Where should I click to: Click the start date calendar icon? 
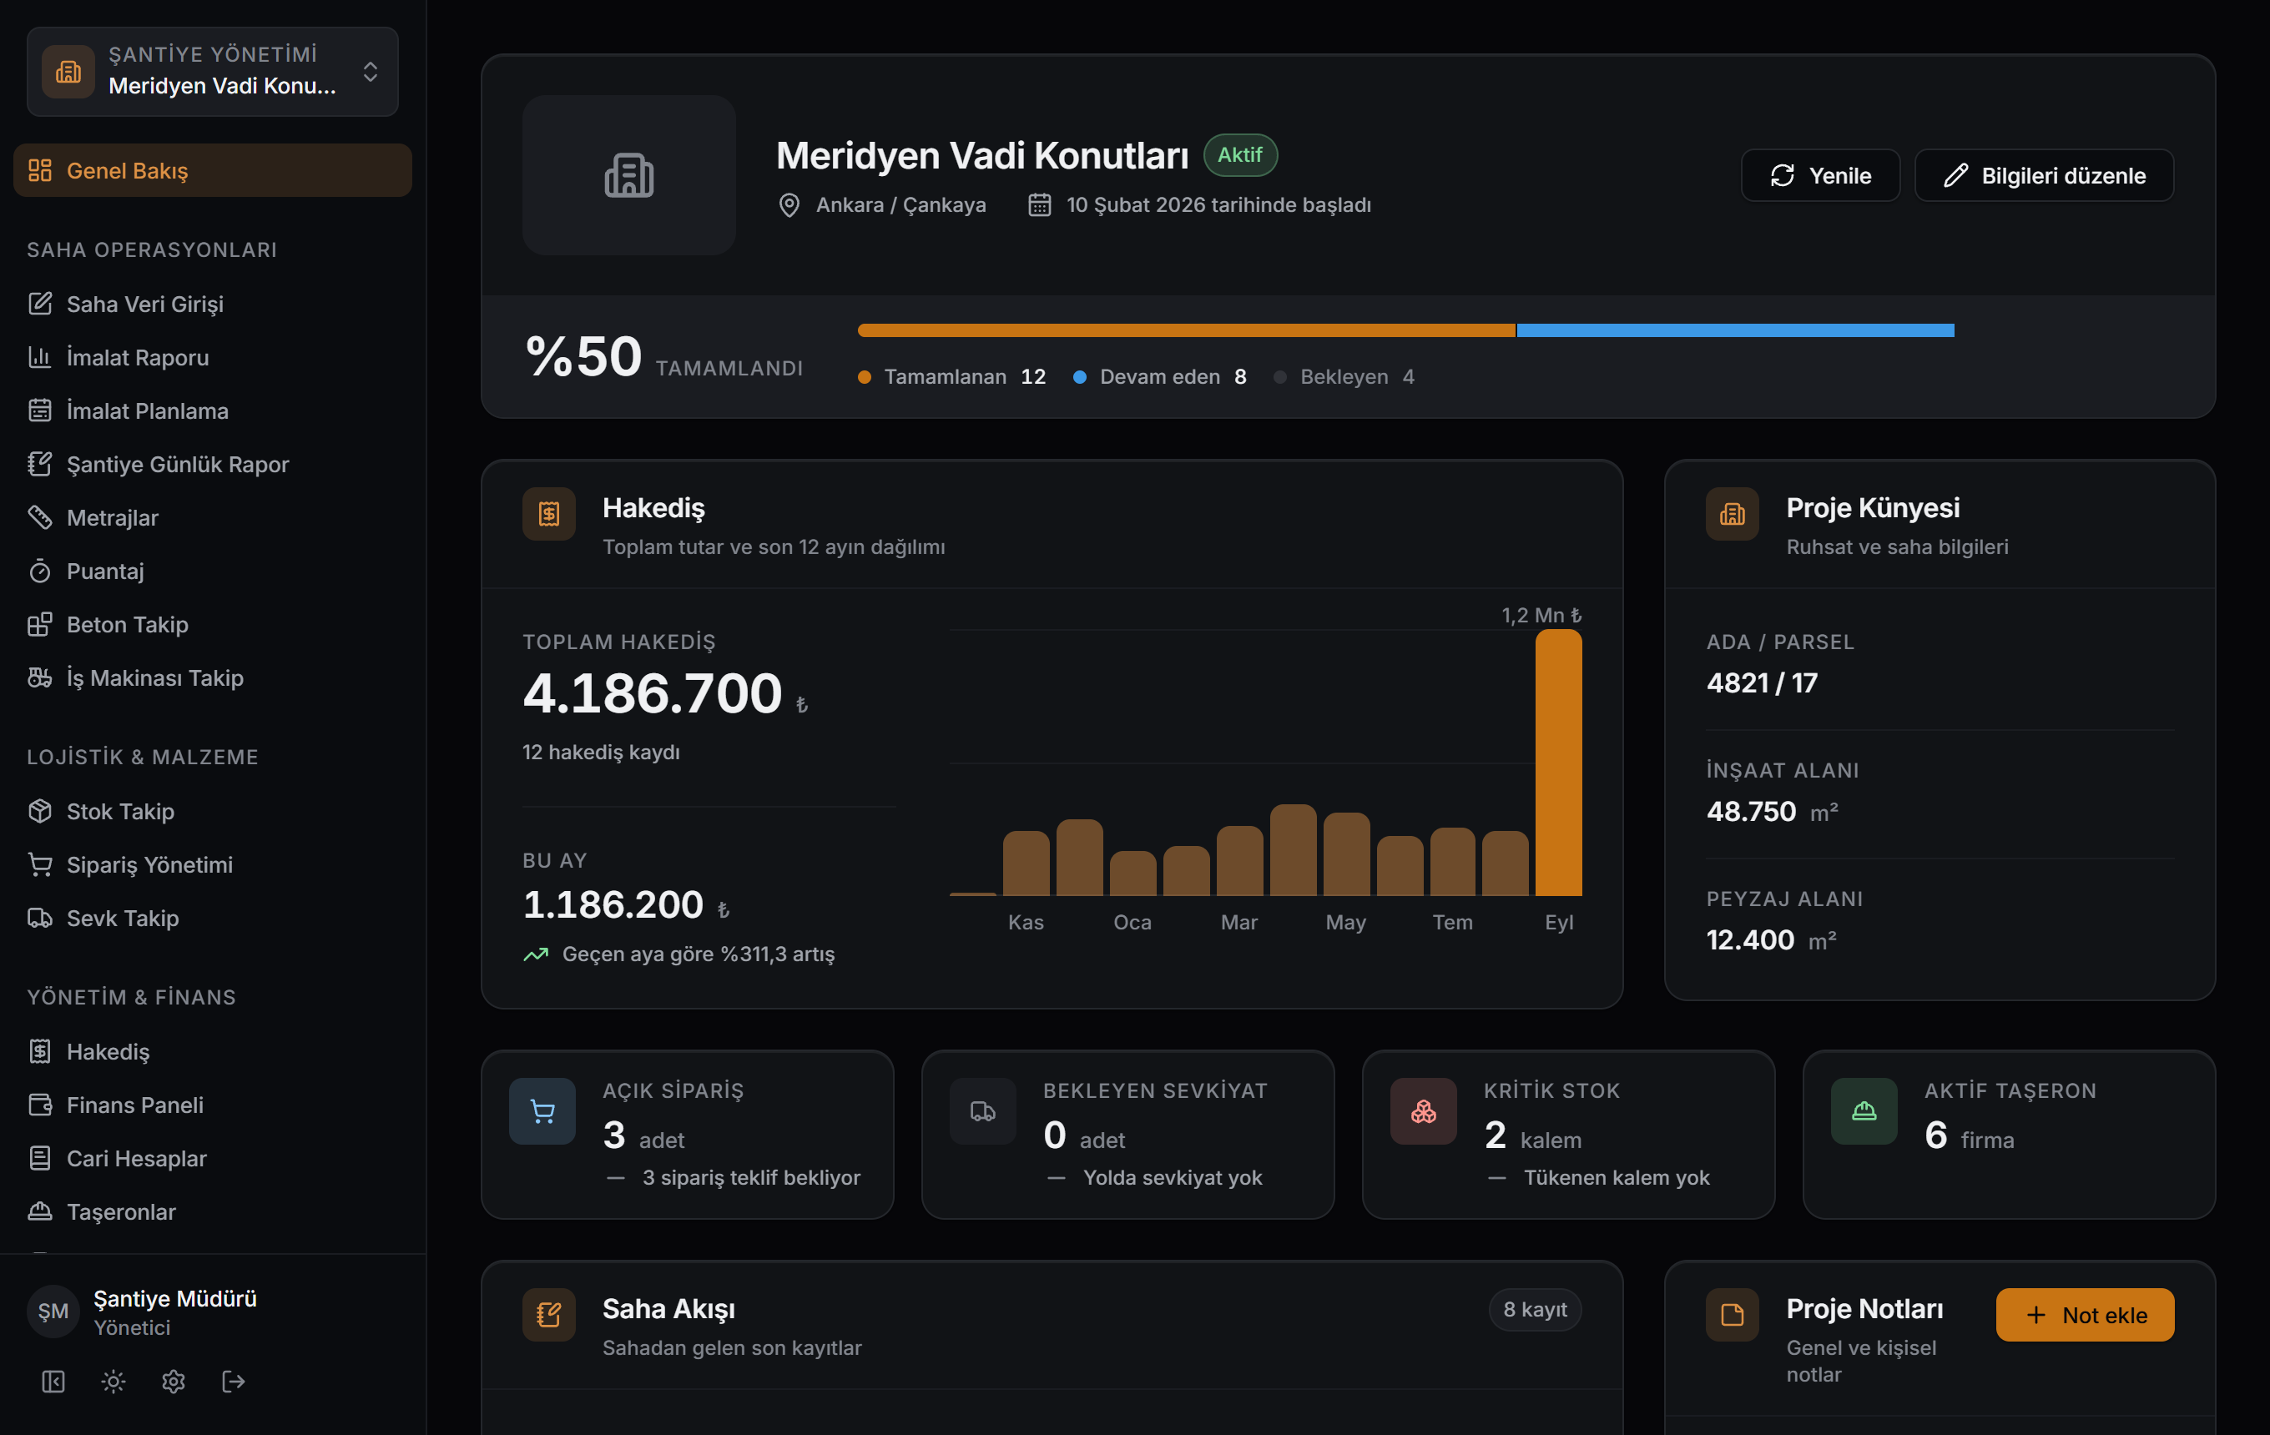[1039, 205]
